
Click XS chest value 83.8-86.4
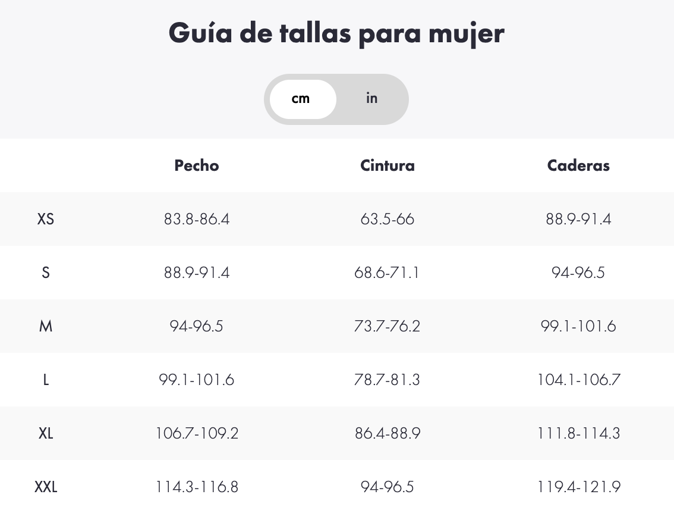click(197, 219)
